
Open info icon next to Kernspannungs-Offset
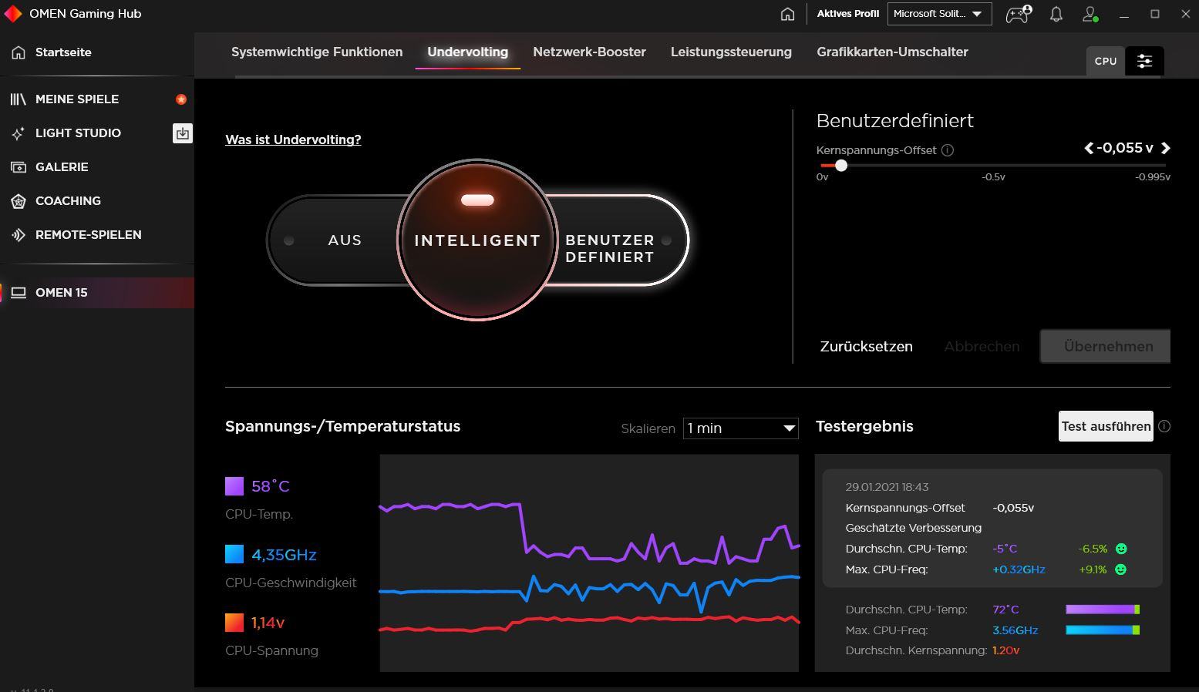948,150
